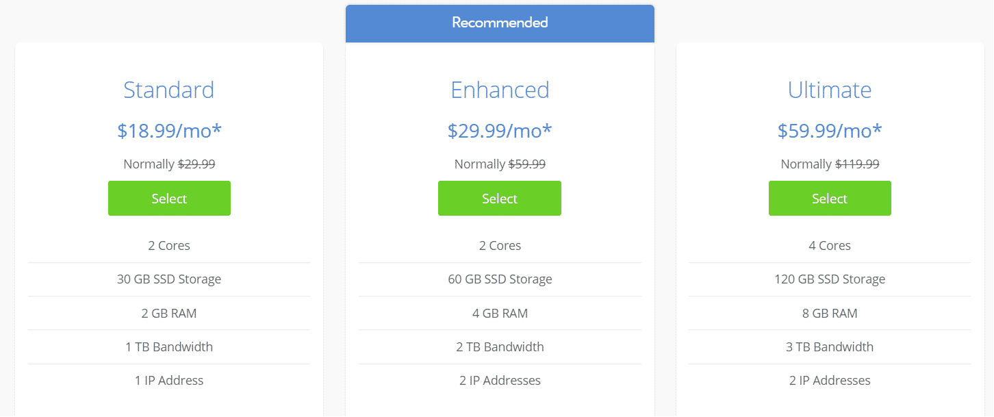This screenshot has width=994, height=417.
Task: Click 2 IP Addresses in Enhanced plan
Action: 500,381
